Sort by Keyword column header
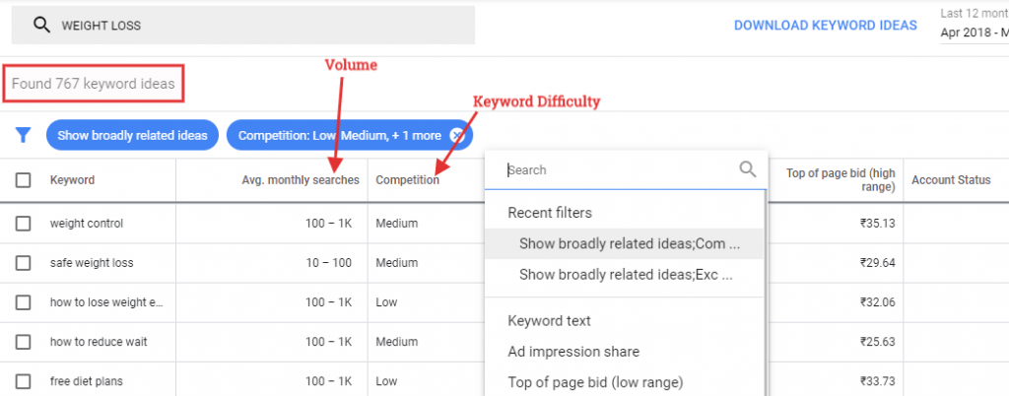This screenshot has height=396, width=1009. tap(72, 180)
